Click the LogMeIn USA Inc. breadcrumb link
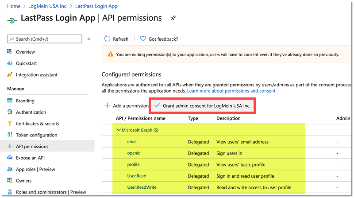 tap(48, 6)
